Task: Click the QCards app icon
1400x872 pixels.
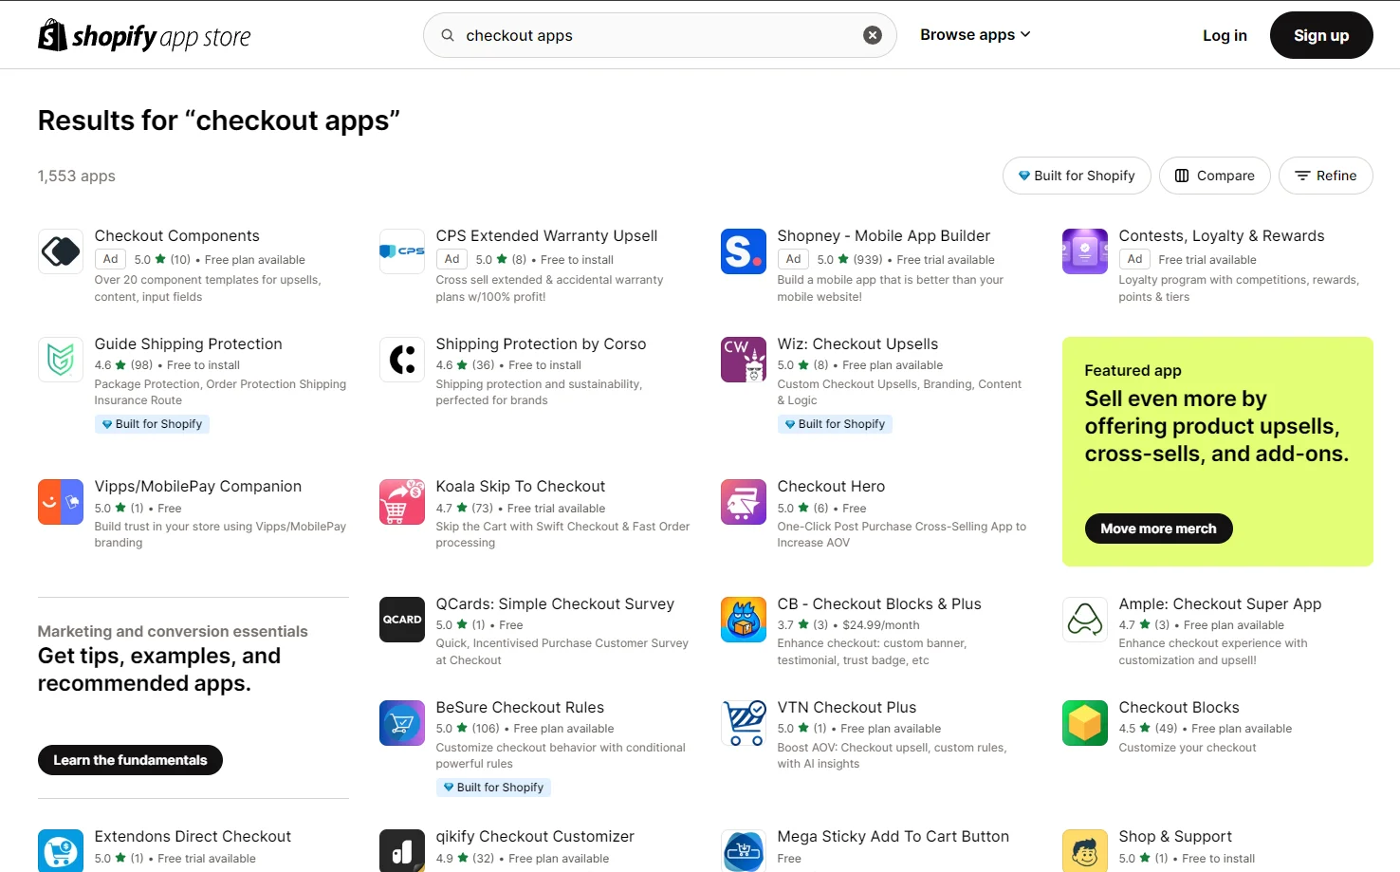Action: click(x=402, y=620)
